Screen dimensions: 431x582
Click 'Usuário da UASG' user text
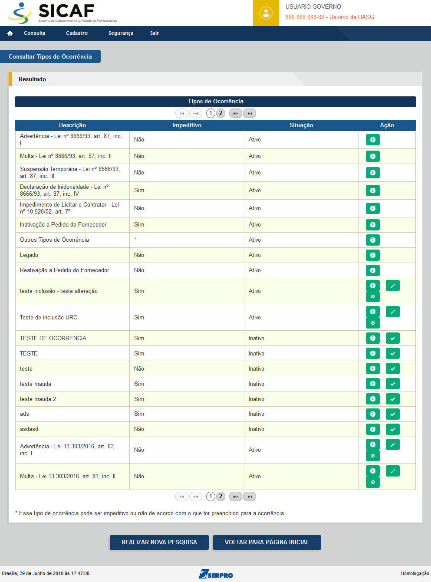(352, 17)
